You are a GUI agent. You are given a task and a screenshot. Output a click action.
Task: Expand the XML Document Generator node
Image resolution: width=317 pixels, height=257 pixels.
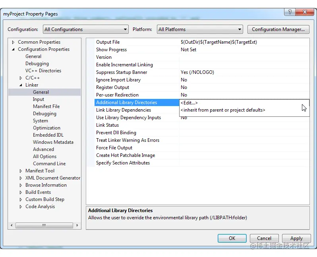[x=21, y=178]
